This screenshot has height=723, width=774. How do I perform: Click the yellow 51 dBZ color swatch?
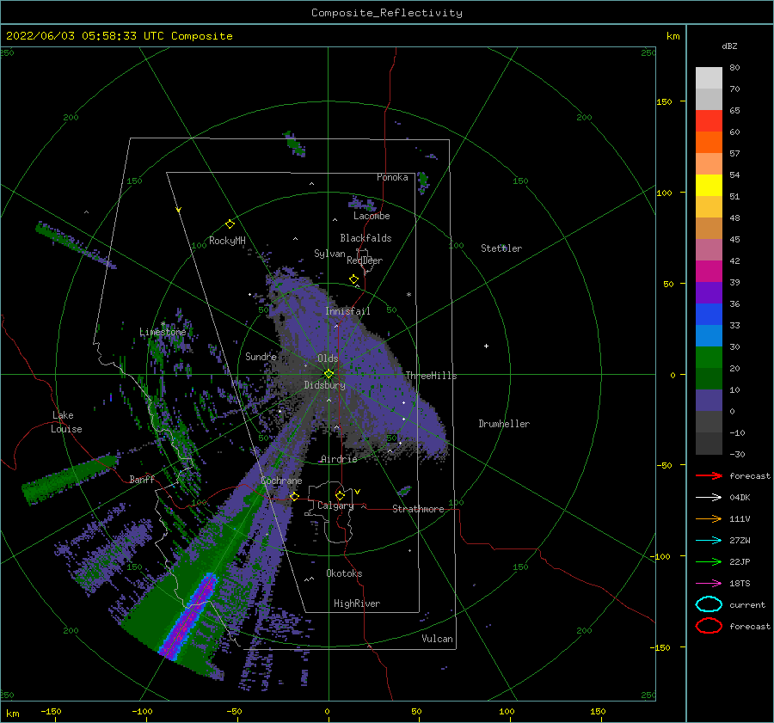[x=709, y=185]
